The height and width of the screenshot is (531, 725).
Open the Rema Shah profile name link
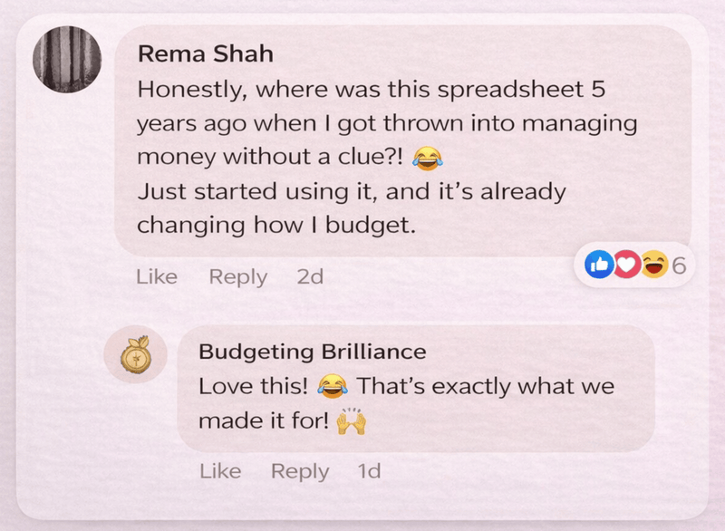[205, 54]
